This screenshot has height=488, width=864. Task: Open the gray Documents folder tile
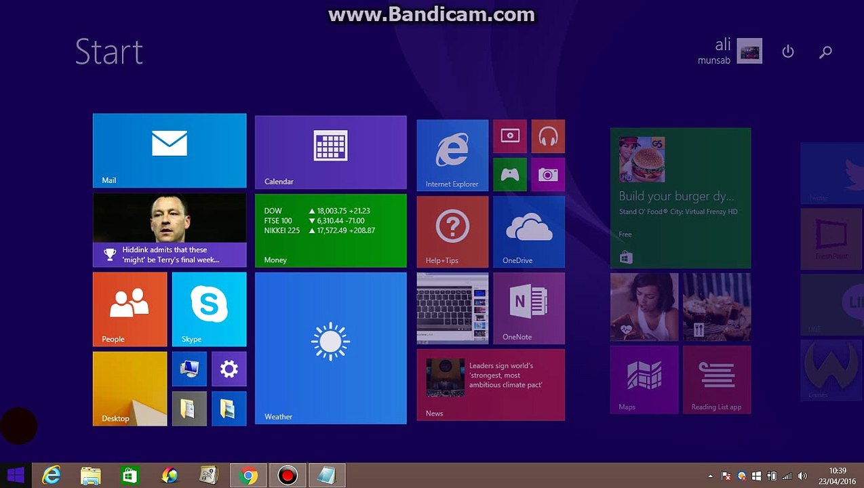coord(189,409)
